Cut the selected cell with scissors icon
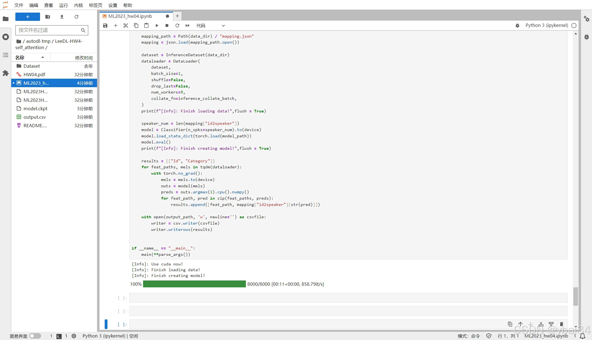 tap(126, 25)
